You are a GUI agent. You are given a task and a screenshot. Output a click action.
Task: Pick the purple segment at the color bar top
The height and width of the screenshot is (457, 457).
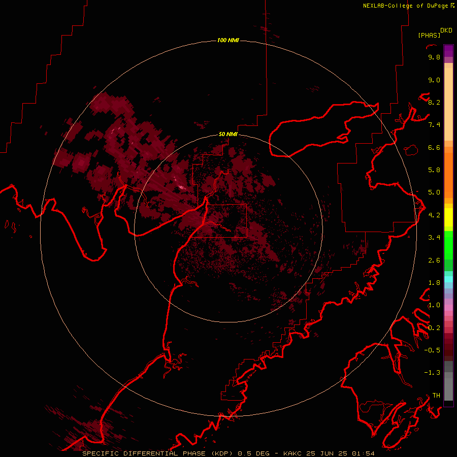[448, 51]
